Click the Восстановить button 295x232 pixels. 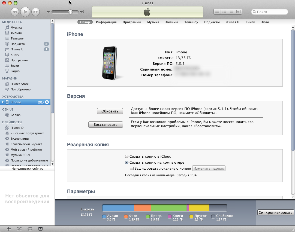coord(106,124)
